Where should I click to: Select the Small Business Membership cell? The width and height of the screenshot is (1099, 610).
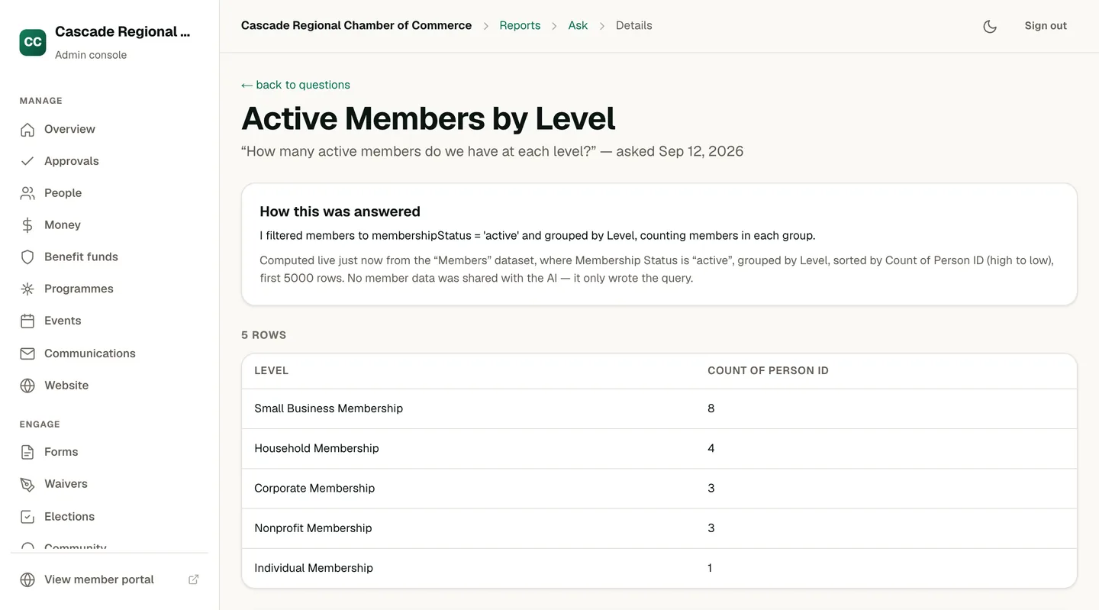tap(328, 408)
